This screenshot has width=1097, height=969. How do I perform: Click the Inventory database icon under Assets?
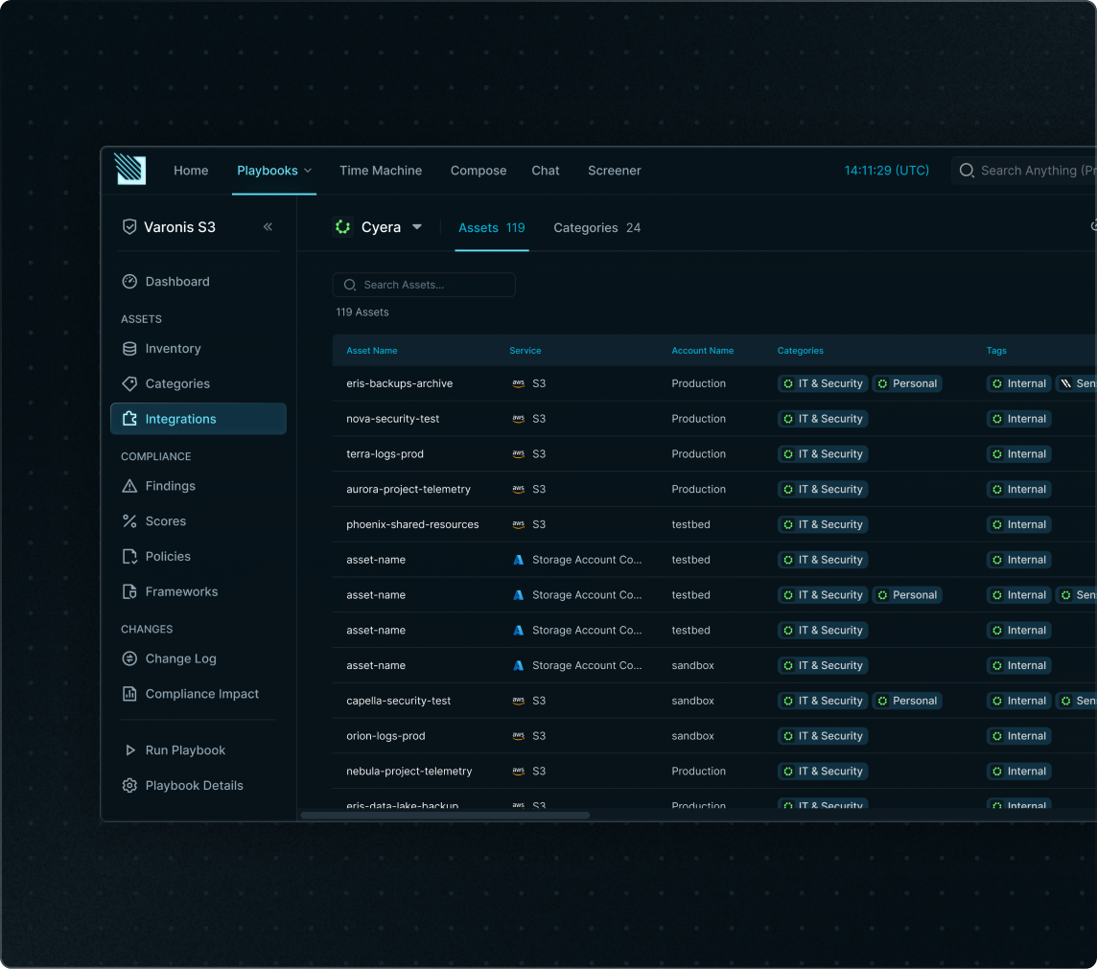[x=129, y=348]
